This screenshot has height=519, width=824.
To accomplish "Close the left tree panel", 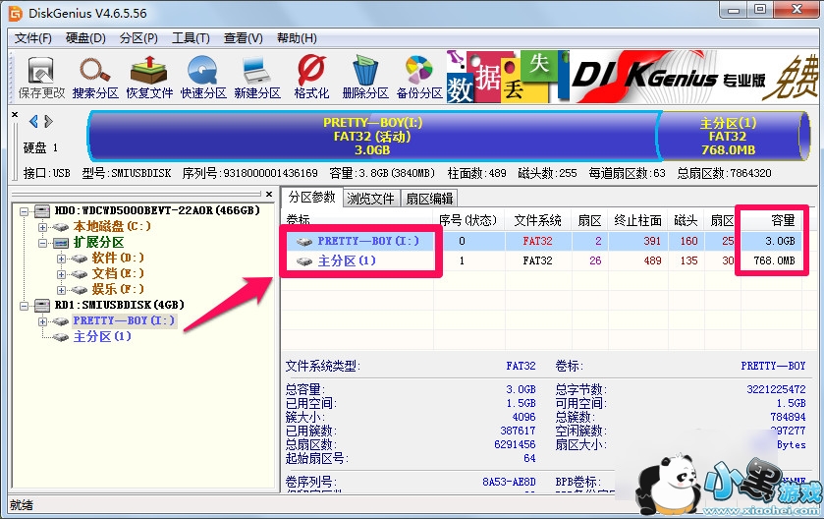I will tap(269, 194).
